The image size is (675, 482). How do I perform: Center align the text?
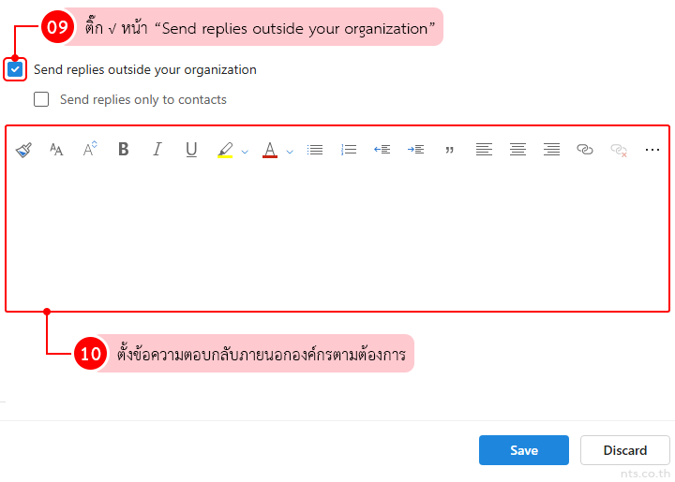point(517,150)
